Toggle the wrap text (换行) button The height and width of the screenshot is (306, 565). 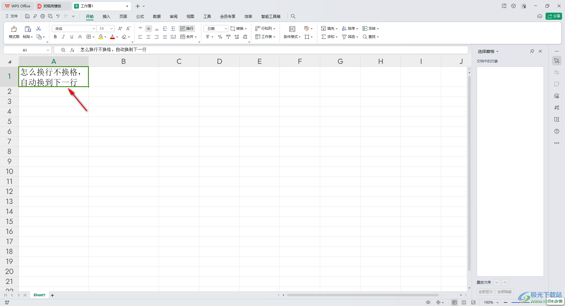187,29
